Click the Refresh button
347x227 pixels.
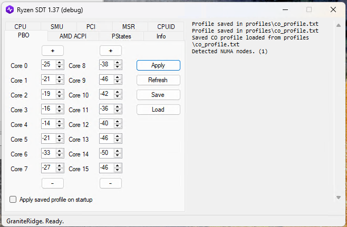click(x=158, y=80)
